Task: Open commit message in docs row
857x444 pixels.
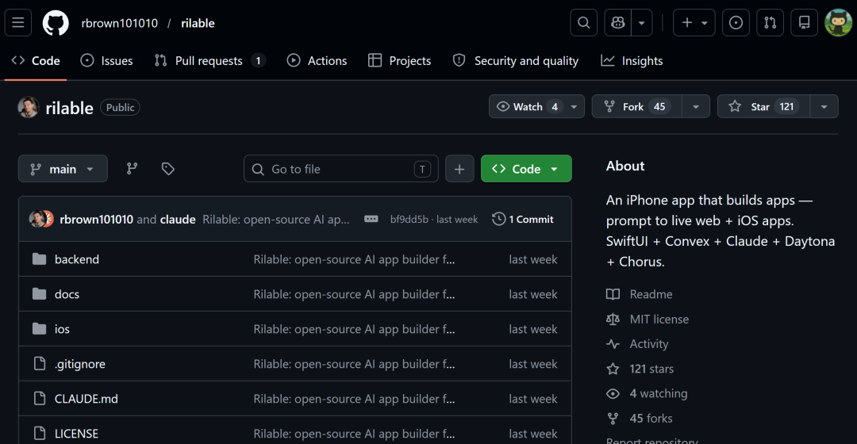Action: [x=354, y=294]
